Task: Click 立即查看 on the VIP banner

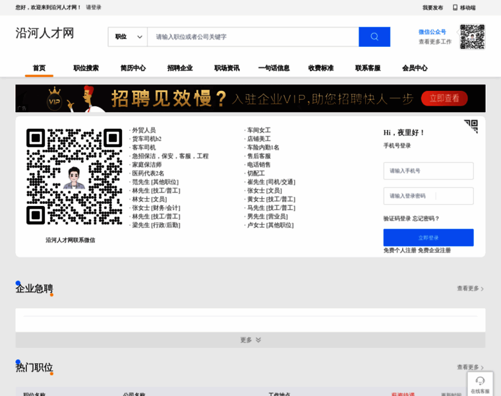Action: pos(444,98)
